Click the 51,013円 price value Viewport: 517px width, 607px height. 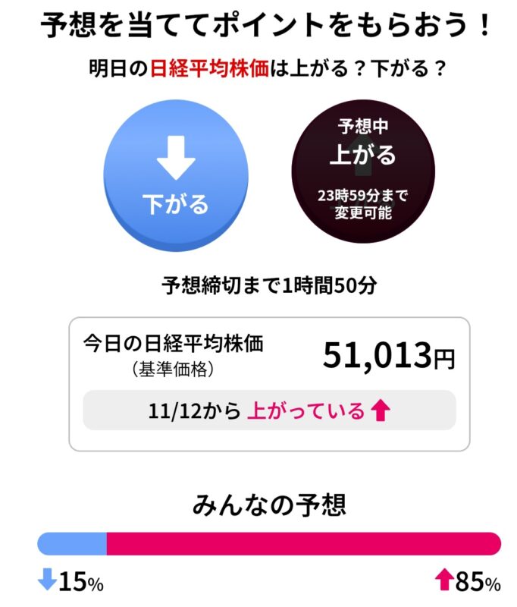(x=389, y=355)
